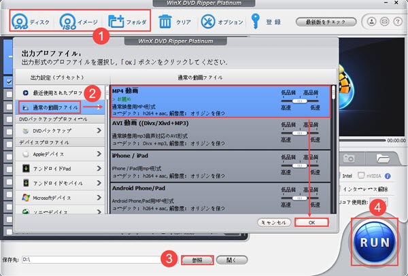Adjust the iPhone / iPad quality slider
This screenshot has height=276, width=408.
click(x=300, y=166)
